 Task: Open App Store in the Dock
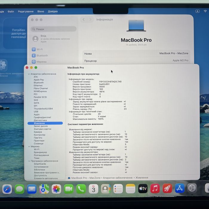(x=179, y=188)
